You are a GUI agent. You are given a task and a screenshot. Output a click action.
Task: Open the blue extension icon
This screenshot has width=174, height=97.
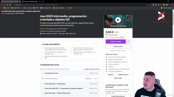click(x=159, y=5)
